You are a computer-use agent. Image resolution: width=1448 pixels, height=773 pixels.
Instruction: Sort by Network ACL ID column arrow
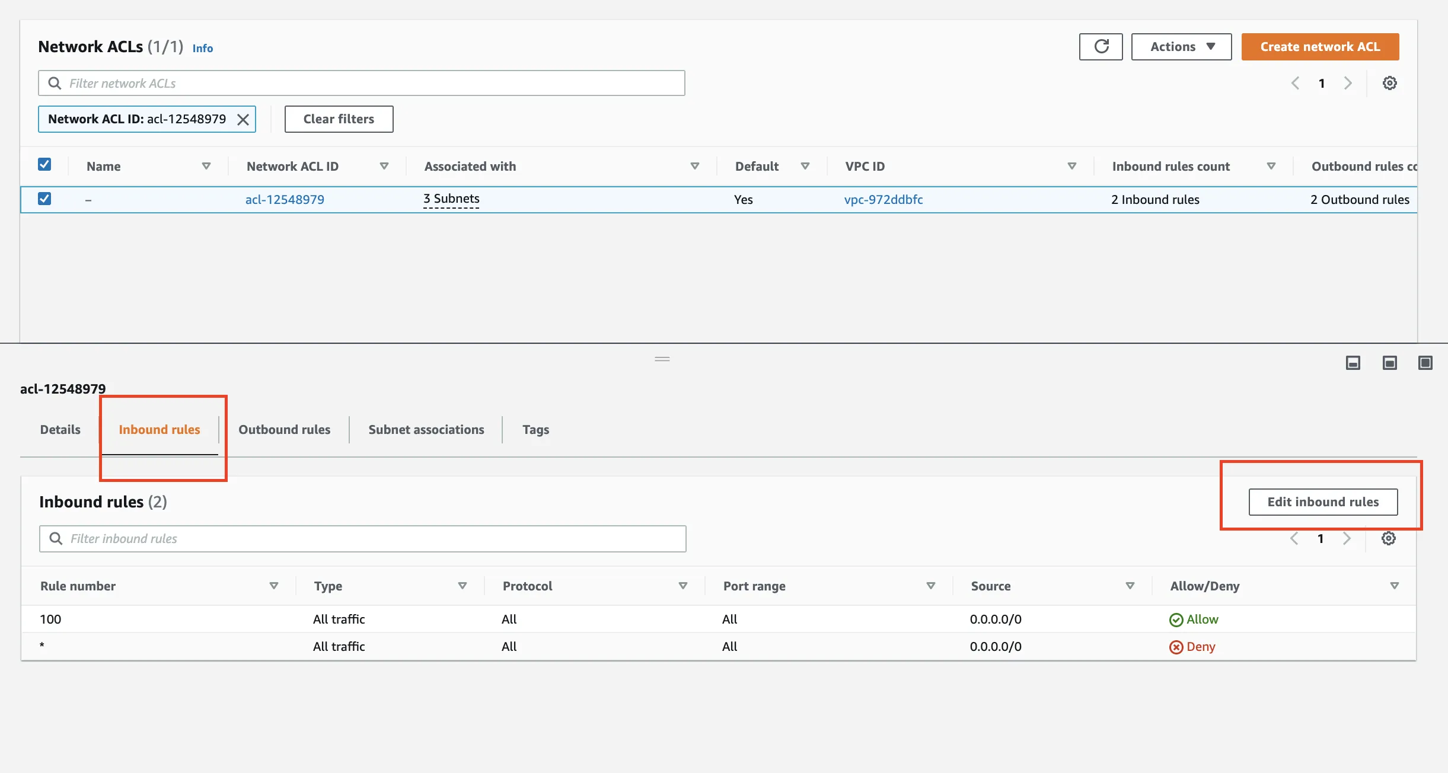[384, 166]
